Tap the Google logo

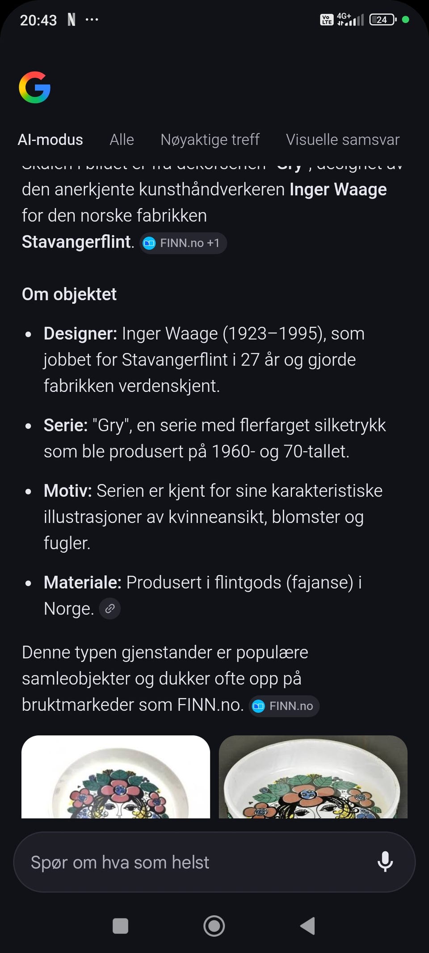pos(34,87)
